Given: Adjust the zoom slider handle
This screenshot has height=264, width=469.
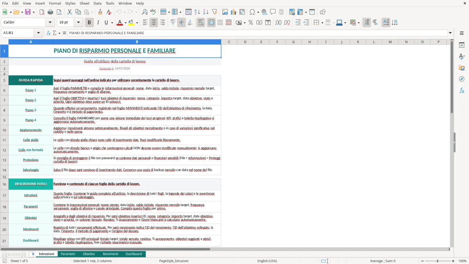Looking at the screenshot, I should tap(437, 261).
